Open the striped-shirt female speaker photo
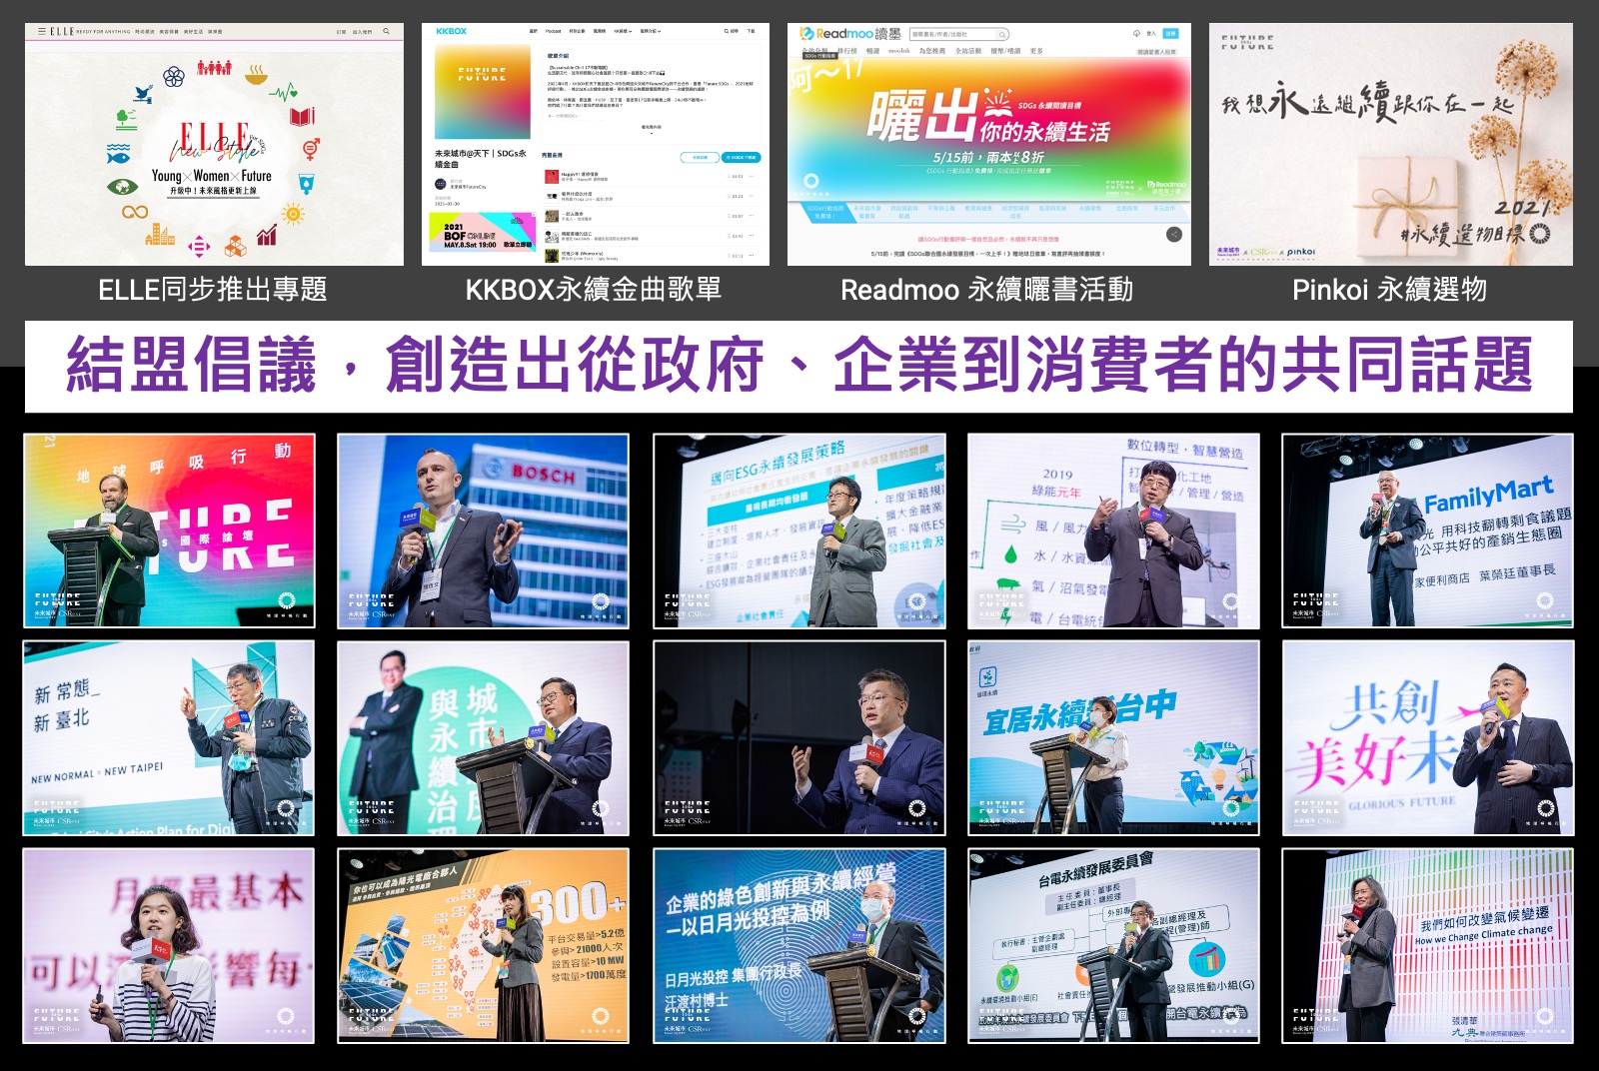 169,946
